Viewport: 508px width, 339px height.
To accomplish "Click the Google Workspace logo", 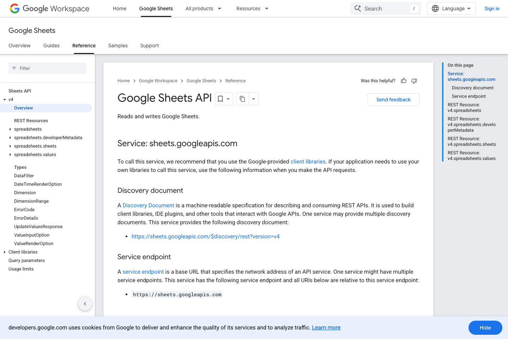I will tap(49, 8).
